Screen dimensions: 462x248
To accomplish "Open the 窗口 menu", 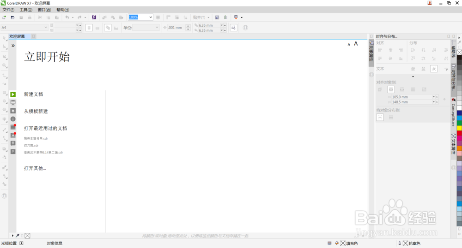I will pyautogui.click(x=44, y=10).
